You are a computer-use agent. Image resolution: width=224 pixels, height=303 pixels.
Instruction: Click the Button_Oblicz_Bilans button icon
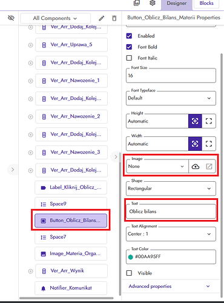pos(43,221)
